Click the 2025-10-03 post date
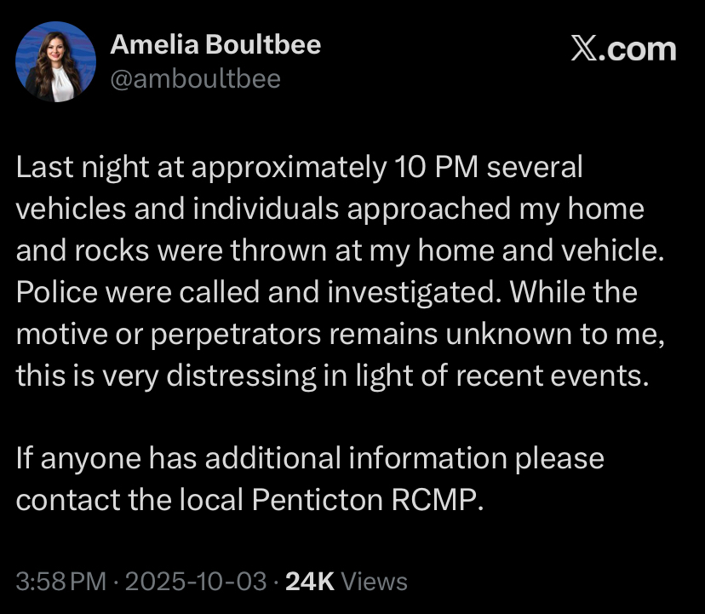Viewport: 705px width, 614px height. [196, 582]
